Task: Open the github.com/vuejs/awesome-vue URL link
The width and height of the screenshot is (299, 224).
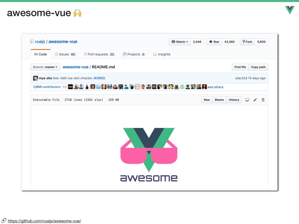Action: tap(44, 221)
